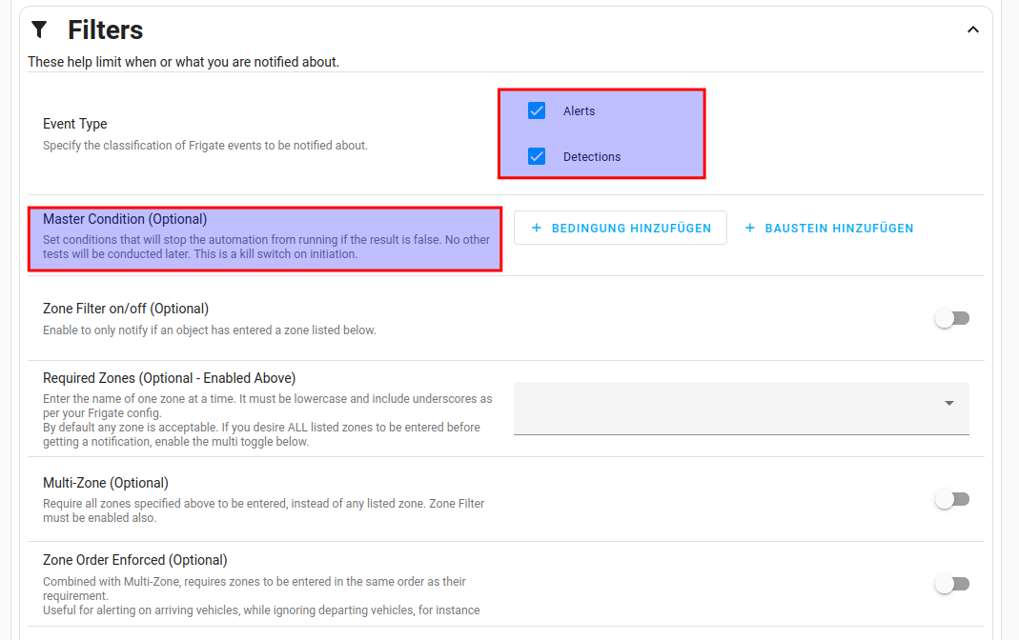The image size is (1019, 640).
Task: Click the Filters section heading
Action: pyautogui.click(x=105, y=30)
